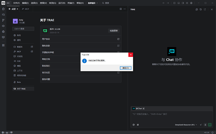Close the Trae CN update dialog
This screenshot has height=134, width=216.
[131, 55]
